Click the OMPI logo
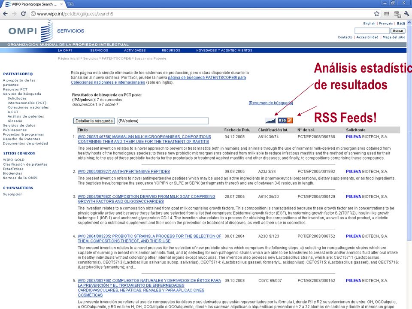 [x=31, y=31]
